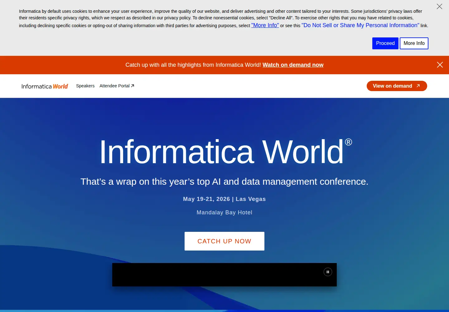The height and width of the screenshot is (312, 449).
Task: Click the Proceed cookie button
Action: (385, 43)
